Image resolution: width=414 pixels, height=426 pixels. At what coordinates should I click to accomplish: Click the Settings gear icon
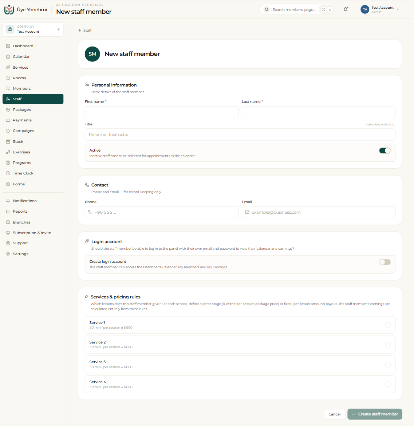[8, 254]
